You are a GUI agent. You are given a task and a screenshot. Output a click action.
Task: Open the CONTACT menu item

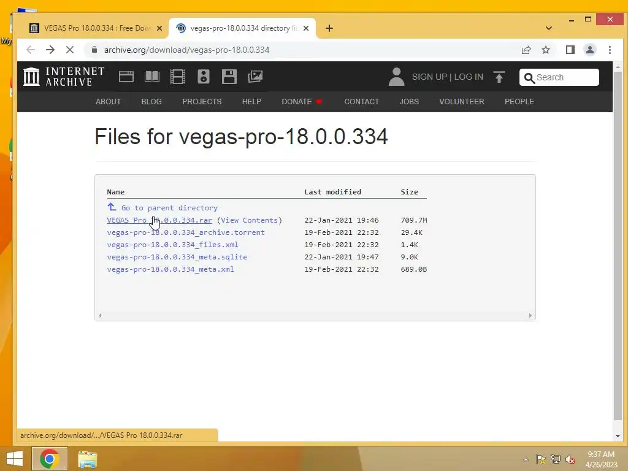coord(362,102)
